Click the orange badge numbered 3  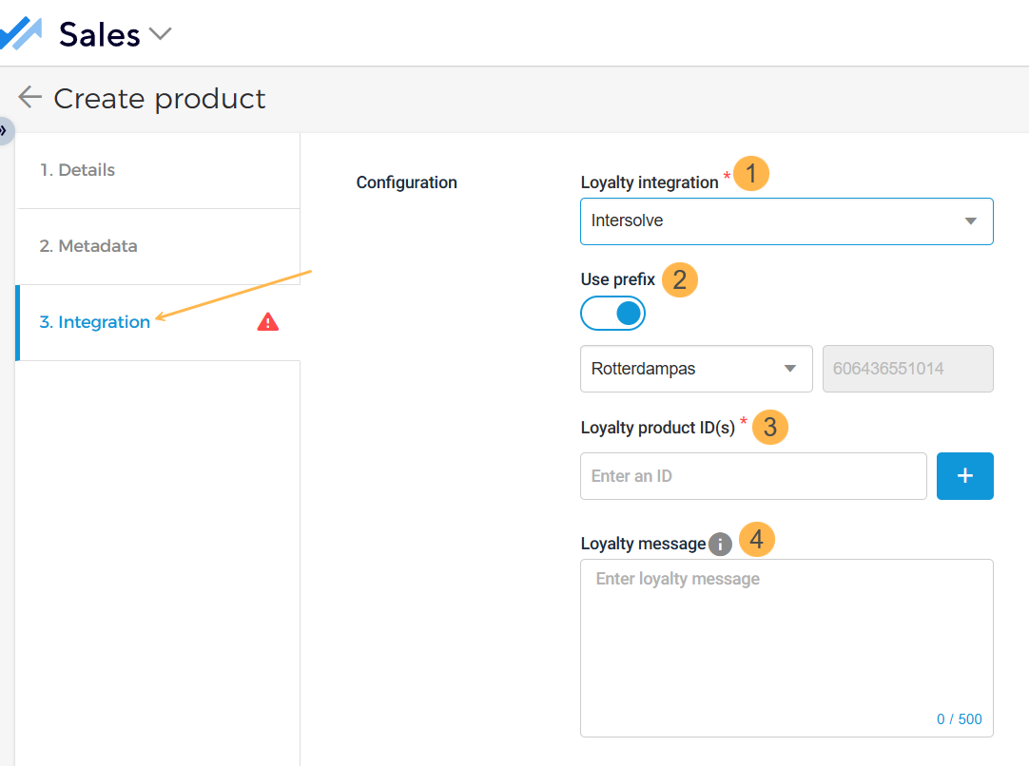[770, 428]
